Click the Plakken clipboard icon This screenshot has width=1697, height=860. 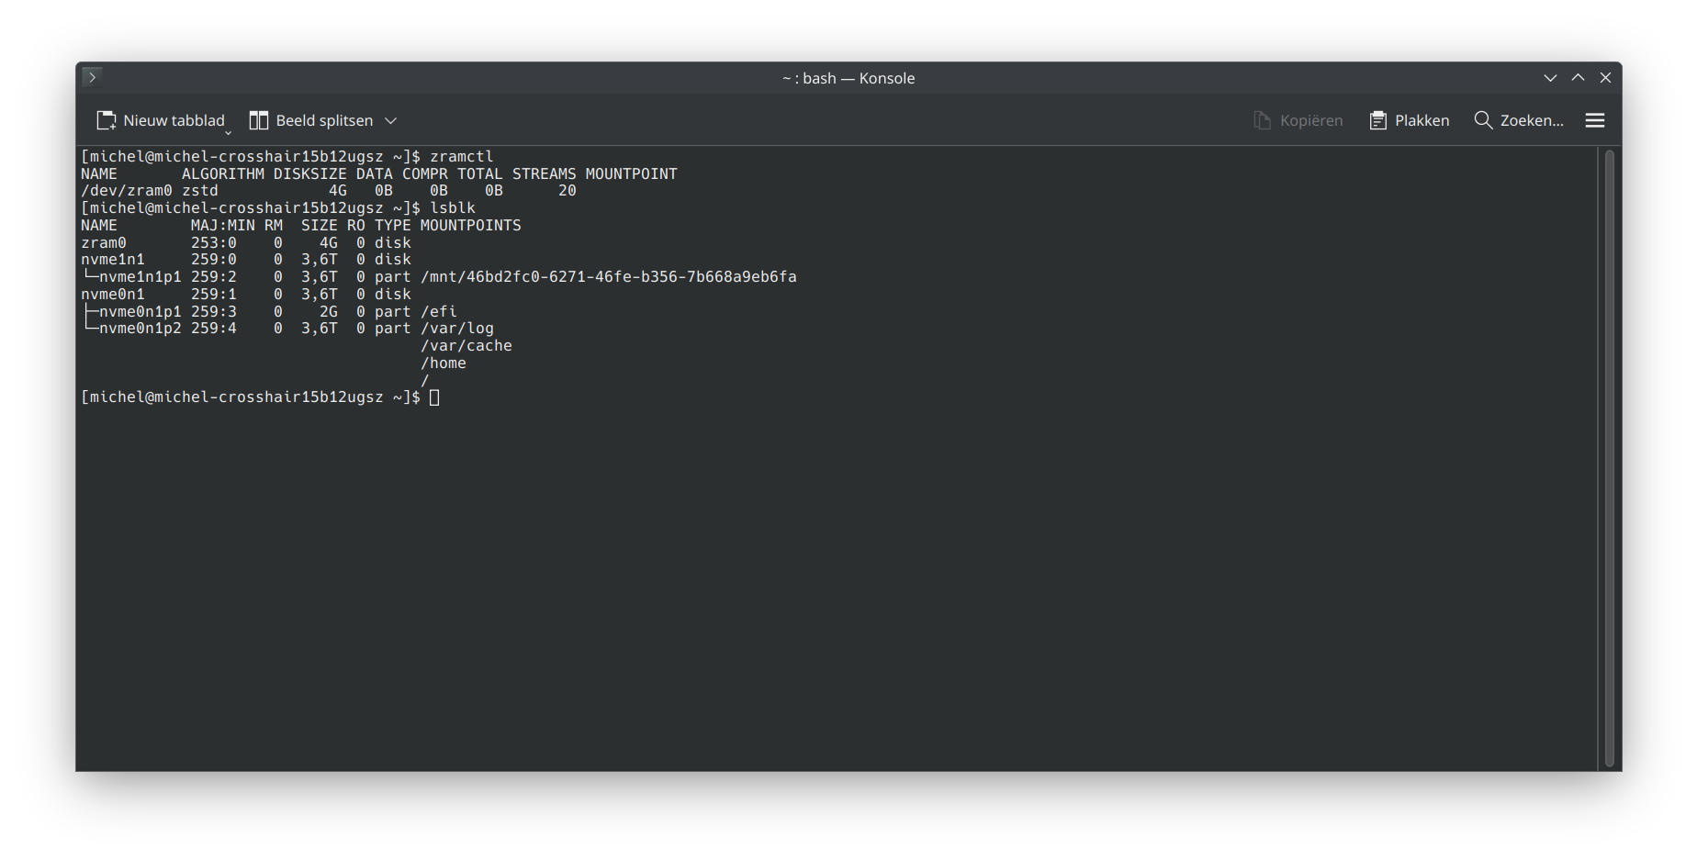pos(1377,120)
